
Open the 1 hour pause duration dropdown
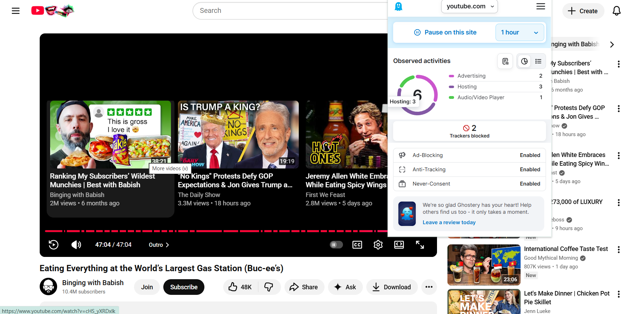[520, 32]
